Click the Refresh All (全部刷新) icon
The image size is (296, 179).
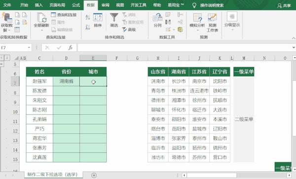[x=42, y=18]
